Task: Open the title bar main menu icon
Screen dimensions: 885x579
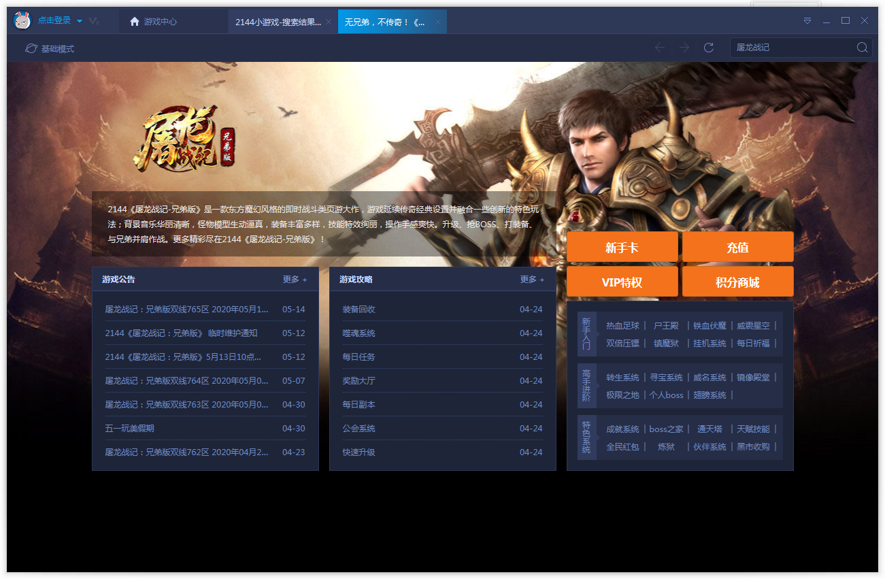Action: pyautogui.click(x=807, y=21)
